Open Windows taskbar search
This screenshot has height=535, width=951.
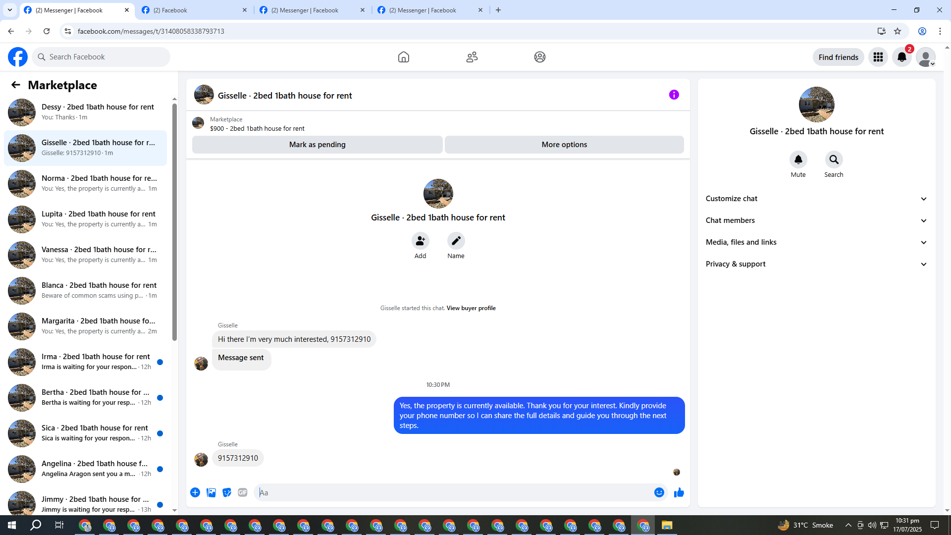36,525
